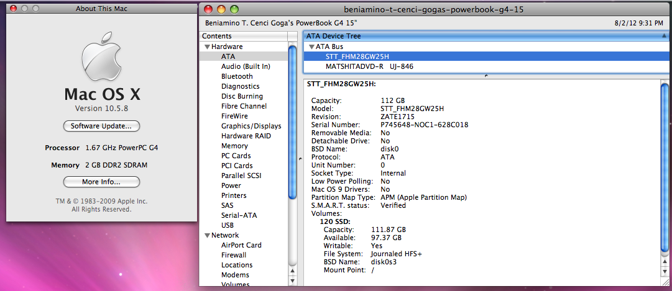Show Disc Burning information
The image size is (672, 291).
coord(242,96)
